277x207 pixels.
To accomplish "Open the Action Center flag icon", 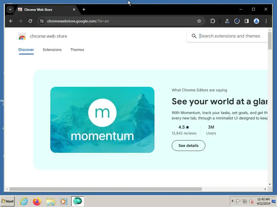I will pos(238,201).
